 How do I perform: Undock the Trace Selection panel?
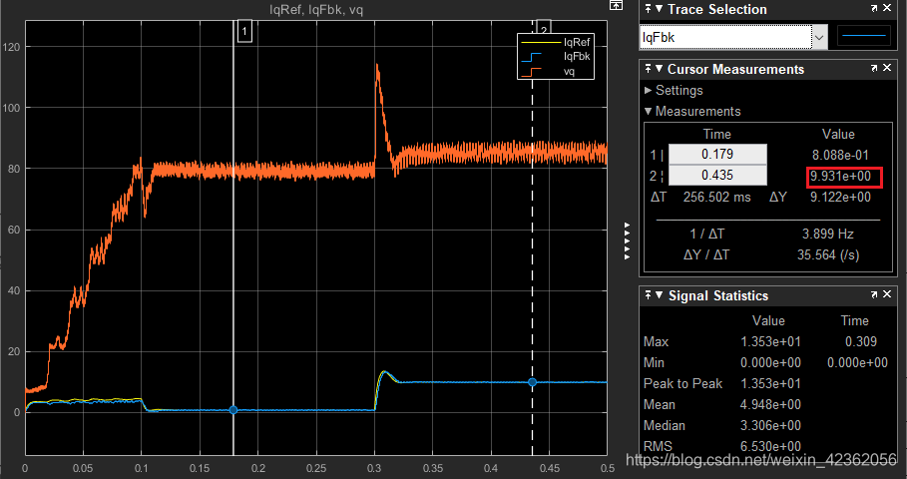874,8
